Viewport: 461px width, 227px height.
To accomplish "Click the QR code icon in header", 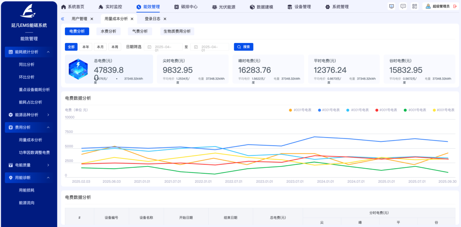I will point(414,6).
